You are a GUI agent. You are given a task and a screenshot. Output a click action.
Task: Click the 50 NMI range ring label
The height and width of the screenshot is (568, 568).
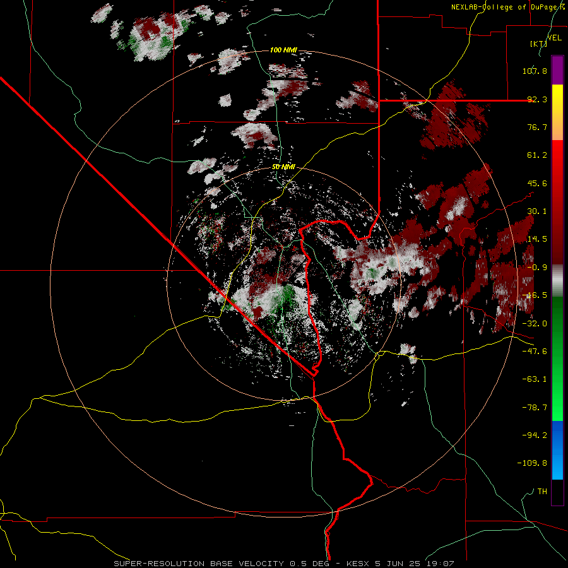283,167
